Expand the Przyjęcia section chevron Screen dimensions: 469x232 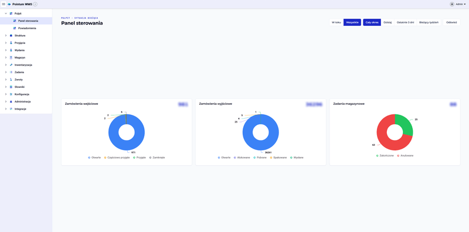(6, 43)
